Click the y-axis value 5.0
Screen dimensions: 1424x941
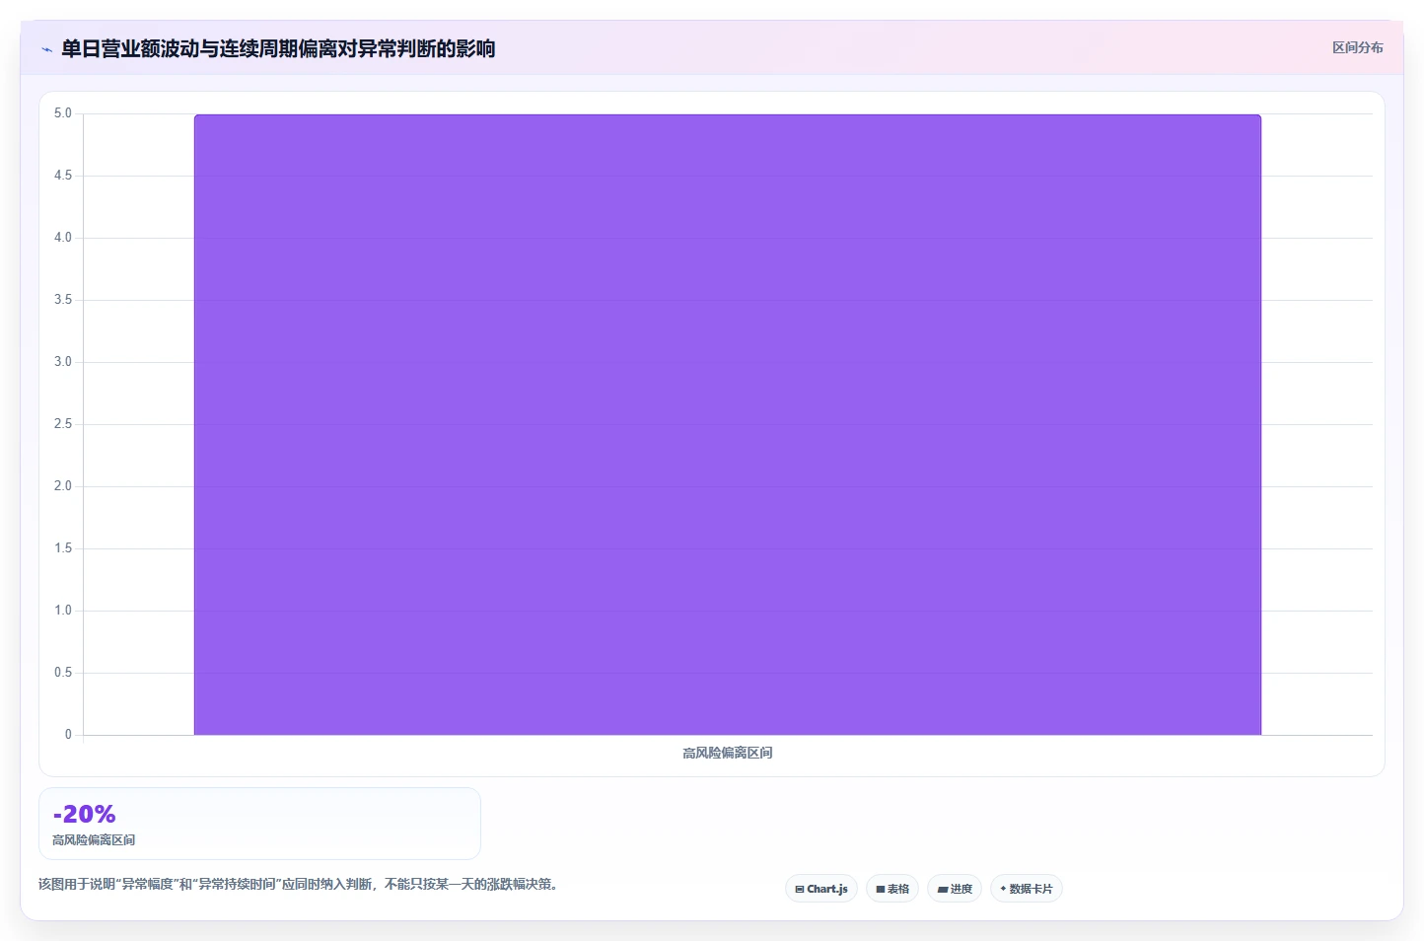pyautogui.click(x=63, y=113)
